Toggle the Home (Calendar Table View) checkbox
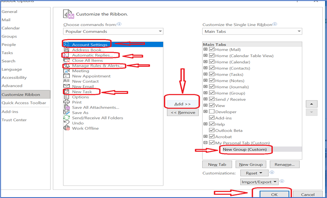327x198 pixels. (212, 55)
